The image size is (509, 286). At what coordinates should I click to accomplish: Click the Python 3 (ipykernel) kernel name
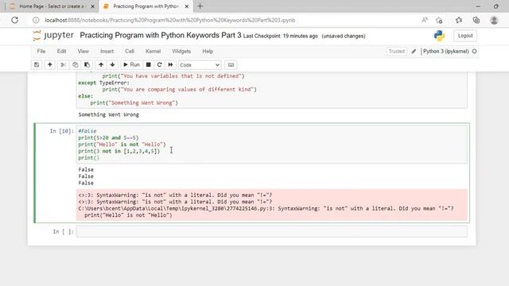(445, 51)
